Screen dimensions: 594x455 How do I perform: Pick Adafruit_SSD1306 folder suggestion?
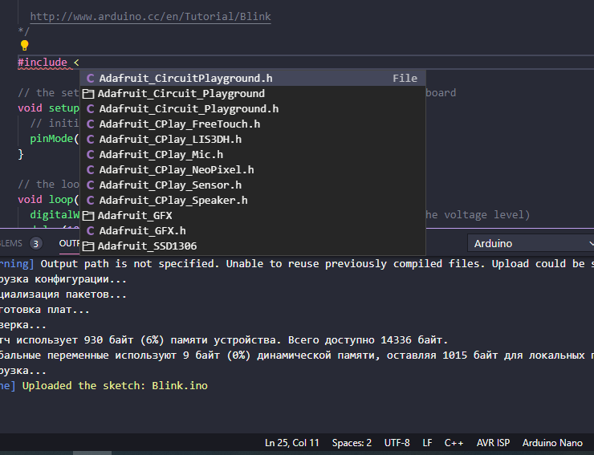pyautogui.click(x=253, y=246)
